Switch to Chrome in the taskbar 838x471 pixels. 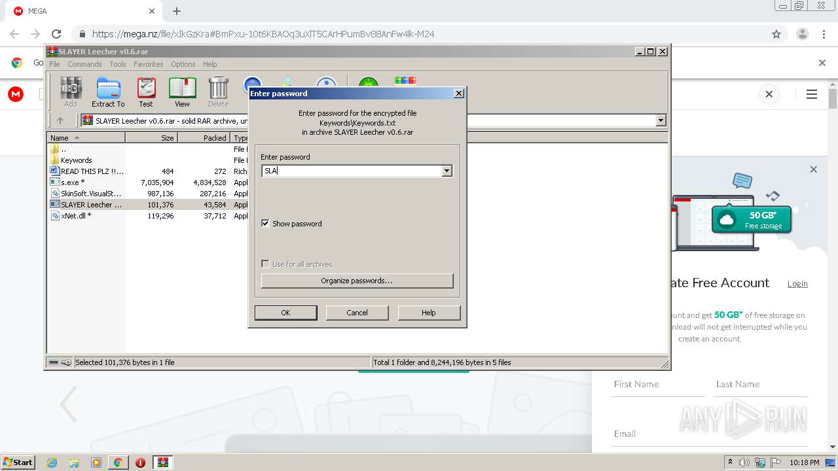pos(118,462)
